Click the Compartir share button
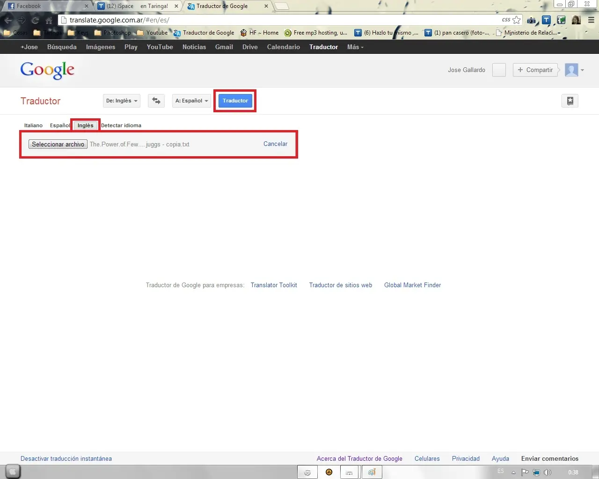The width and height of the screenshot is (599, 479). (x=535, y=70)
